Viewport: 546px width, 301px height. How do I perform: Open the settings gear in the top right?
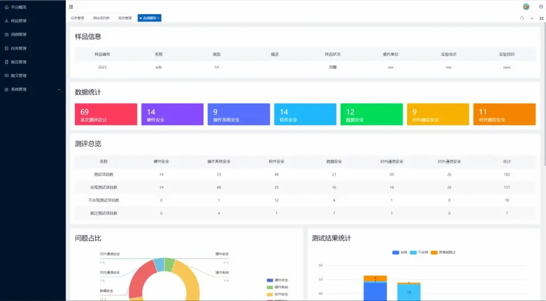coord(540,7)
